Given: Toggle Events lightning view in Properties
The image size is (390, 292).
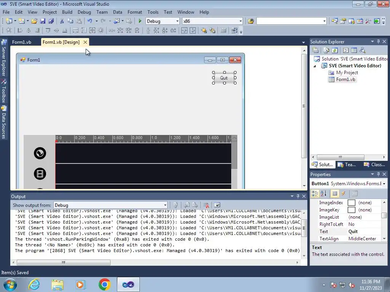Looking at the screenshot, I should coord(343,194).
